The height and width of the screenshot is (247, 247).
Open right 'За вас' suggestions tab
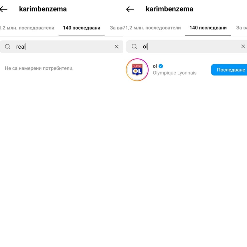click(242, 28)
